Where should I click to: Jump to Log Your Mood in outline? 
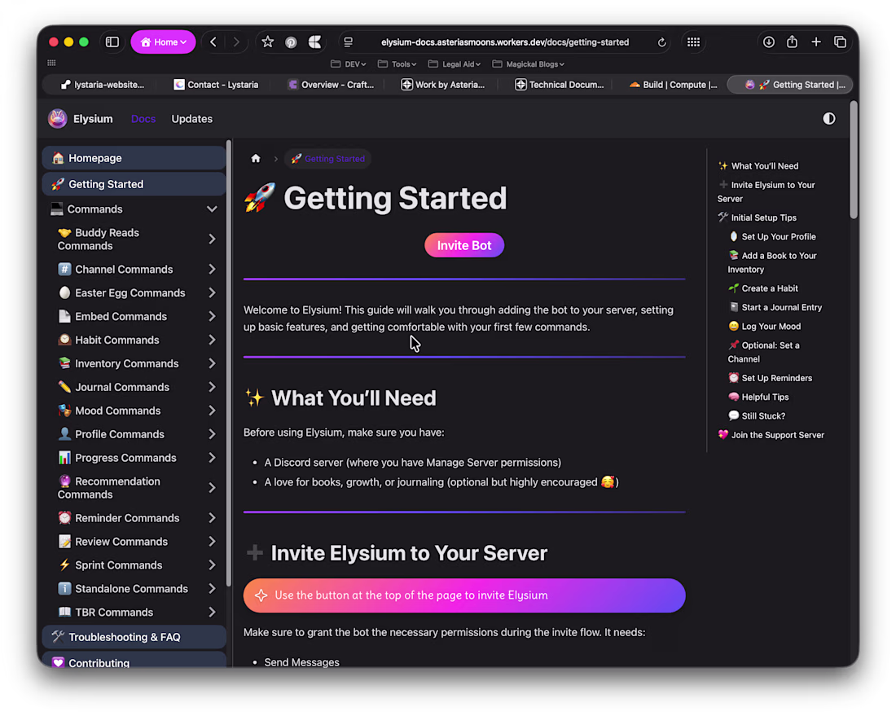(x=765, y=327)
